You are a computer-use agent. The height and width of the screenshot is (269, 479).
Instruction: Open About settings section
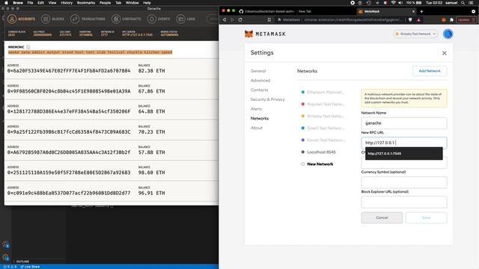[256, 128]
